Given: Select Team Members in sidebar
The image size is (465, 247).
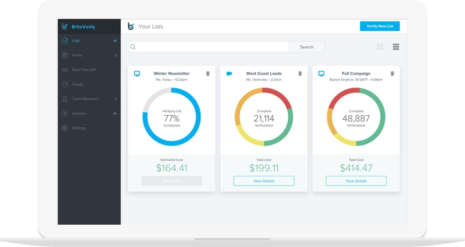Looking at the screenshot, I should (85, 99).
